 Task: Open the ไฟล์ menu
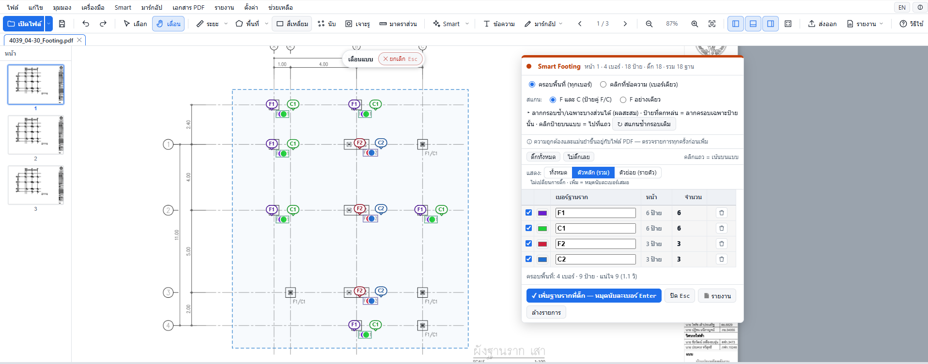tap(13, 7)
